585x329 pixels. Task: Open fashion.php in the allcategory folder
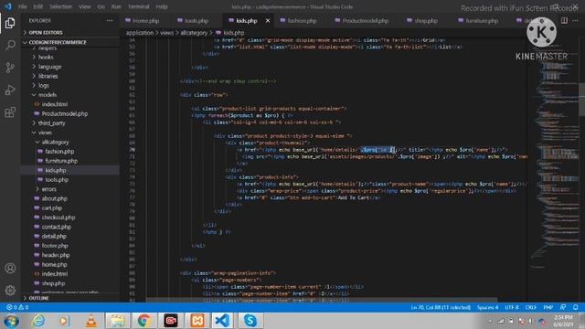click(59, 152)
